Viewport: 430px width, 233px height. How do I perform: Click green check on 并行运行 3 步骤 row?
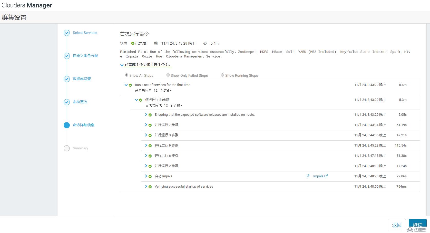150,135
